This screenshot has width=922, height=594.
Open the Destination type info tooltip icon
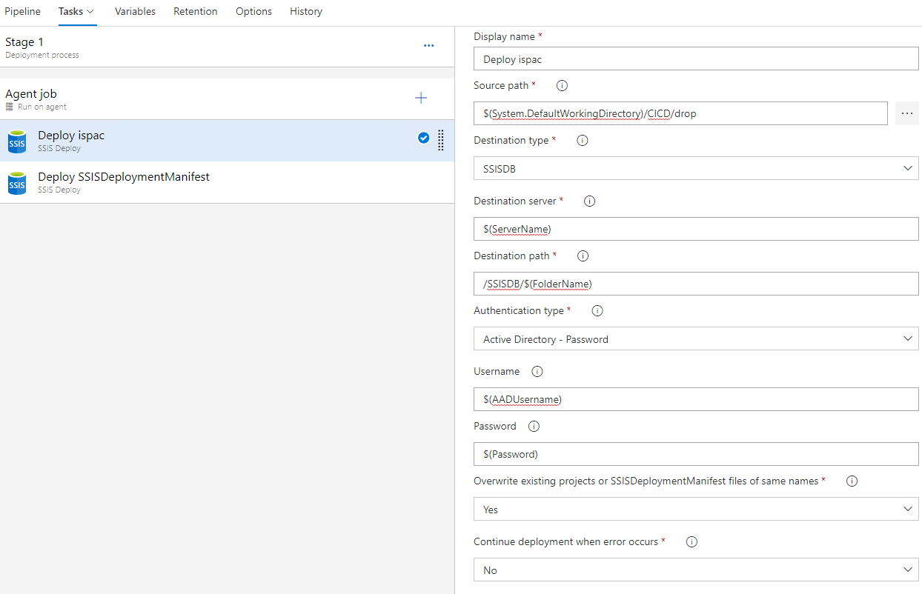coord(582,140)
